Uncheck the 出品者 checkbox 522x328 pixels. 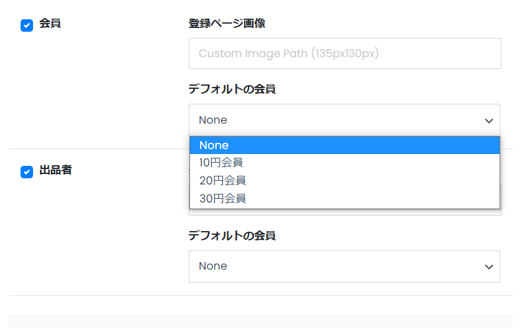click(27, 172)
